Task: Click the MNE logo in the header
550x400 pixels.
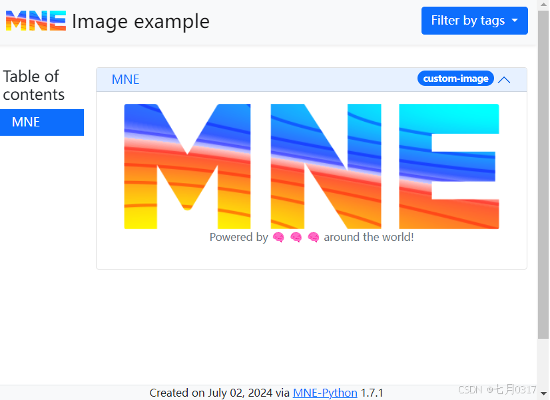Action: tap(35, 21)
